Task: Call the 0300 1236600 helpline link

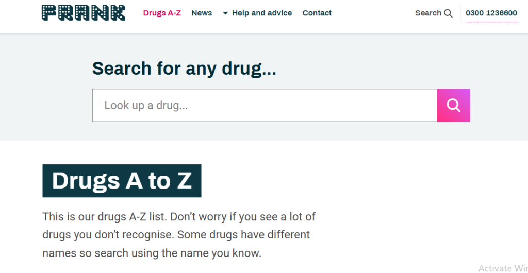Action: coord(491,13)
